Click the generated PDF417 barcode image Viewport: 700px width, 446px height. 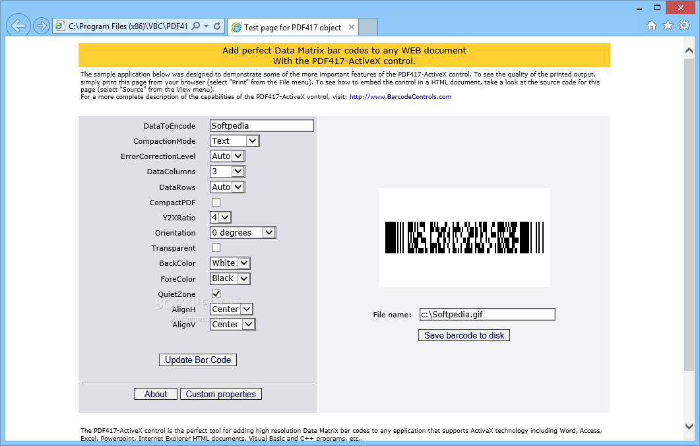coord(464,238)
